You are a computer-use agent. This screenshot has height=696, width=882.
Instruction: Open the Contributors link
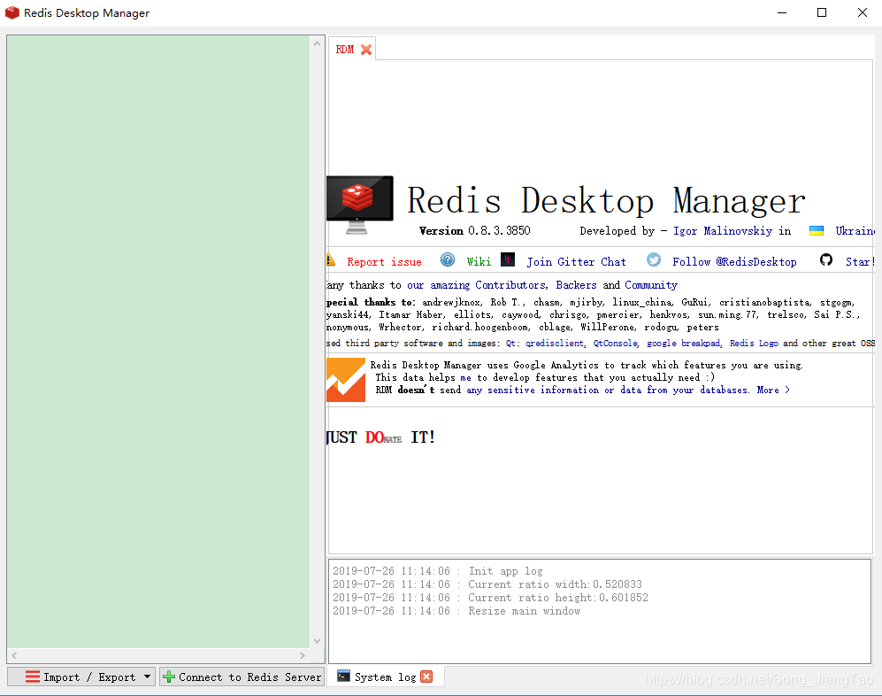coord(510,285)
